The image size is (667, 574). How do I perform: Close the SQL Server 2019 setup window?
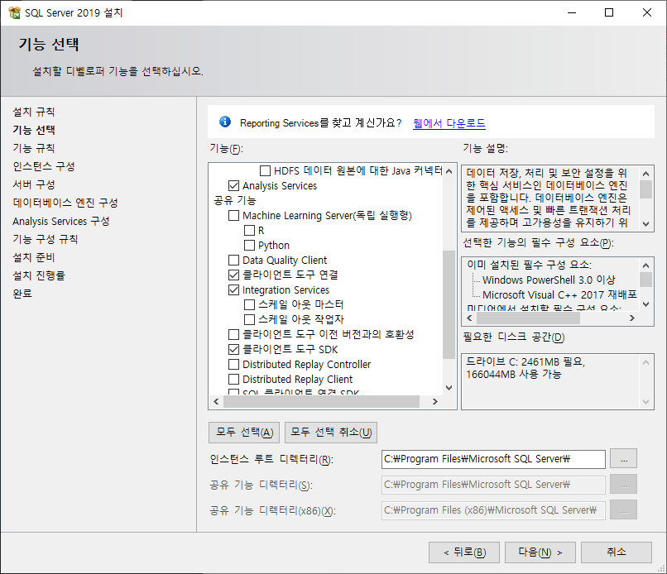tap(647, 12)
